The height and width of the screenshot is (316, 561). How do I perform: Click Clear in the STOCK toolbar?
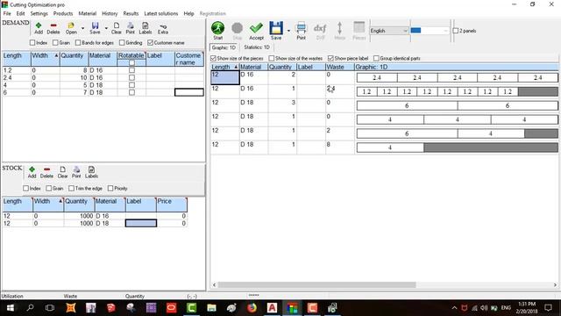pyautogui.click(x=62, y=172)
